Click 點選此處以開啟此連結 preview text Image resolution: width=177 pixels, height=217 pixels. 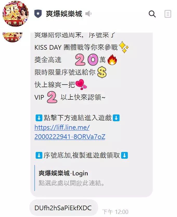click(x=72, y=183)
